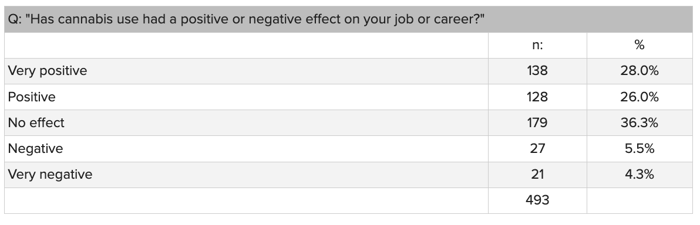This screenshot has width=700, height=225.
Task: Select the 'Negative' row label
Action: 35,148
